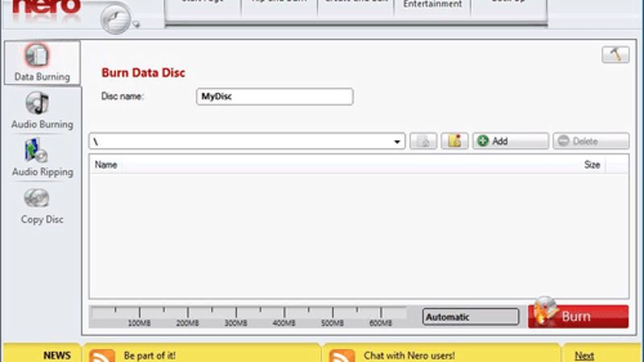Click into the Disc name field MyDisc
Image resolution: width=644 pixels, height=362 pixels.
pos(275,97)
